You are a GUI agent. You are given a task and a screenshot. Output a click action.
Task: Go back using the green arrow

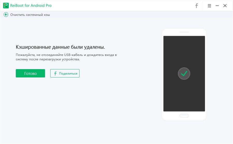[6, 15]
